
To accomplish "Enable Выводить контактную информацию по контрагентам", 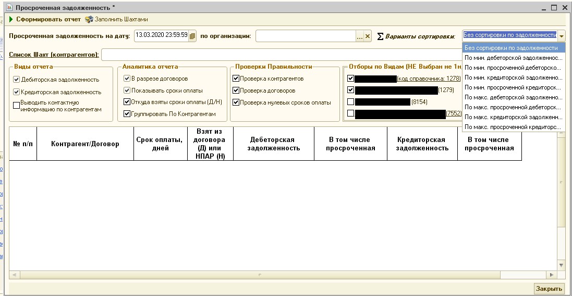I will (x=17, y=105).
